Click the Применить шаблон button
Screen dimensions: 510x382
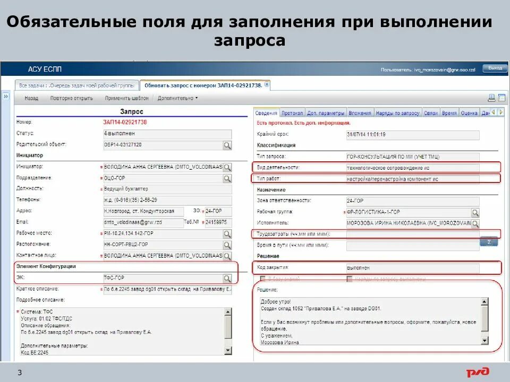(127, 98)
